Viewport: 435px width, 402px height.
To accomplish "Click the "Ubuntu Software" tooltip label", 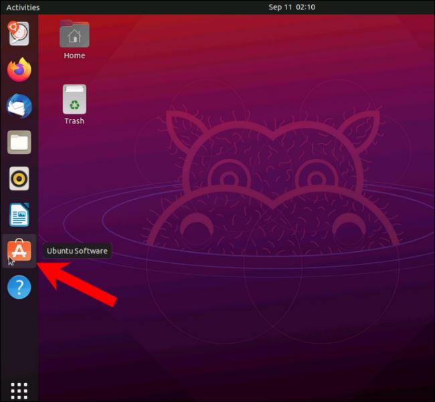I will 77,251.
